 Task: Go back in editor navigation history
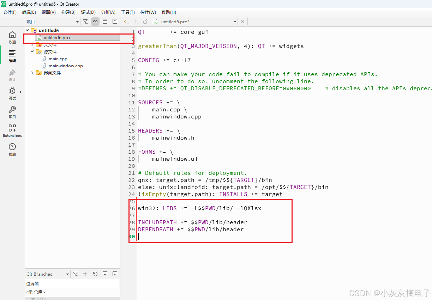tap(126, 22)
